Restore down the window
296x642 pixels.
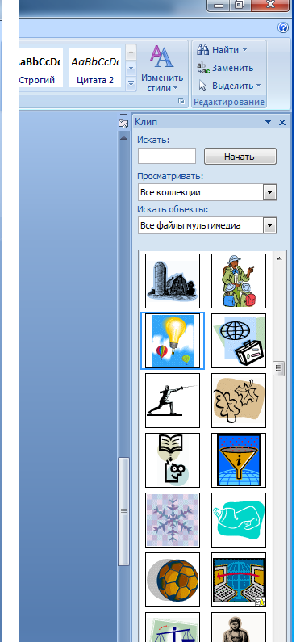point(239,5)
